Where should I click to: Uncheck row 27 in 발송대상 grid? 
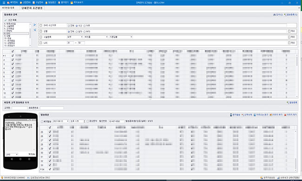point(50,140)
